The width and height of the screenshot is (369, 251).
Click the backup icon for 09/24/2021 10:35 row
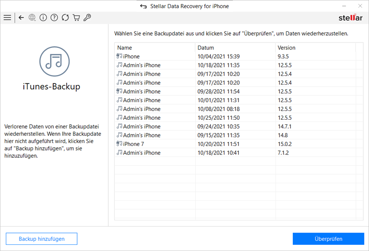tap(119, 126)
